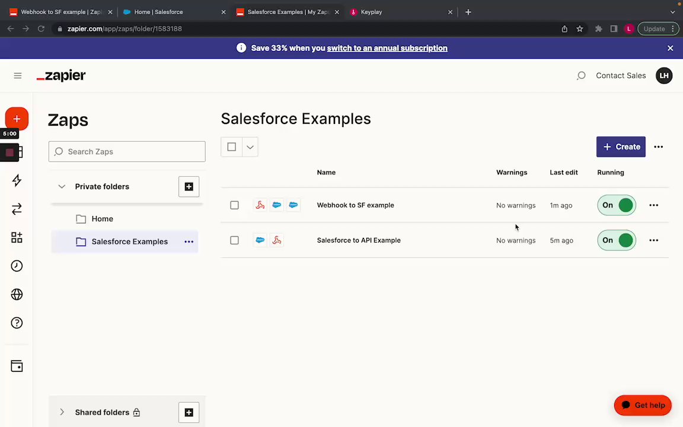Viewport: 683px width, 427px height.
Task: Click Salesforce icon in Salesforce to API row
Action: click(x=260, y=240)
